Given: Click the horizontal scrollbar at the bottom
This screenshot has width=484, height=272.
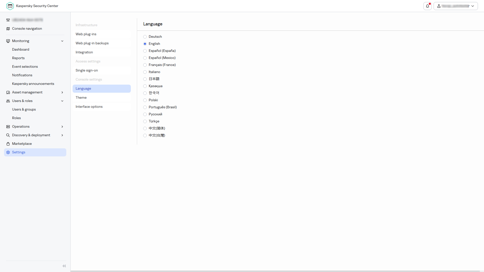Looking at the screenshot, I should 275,271.
